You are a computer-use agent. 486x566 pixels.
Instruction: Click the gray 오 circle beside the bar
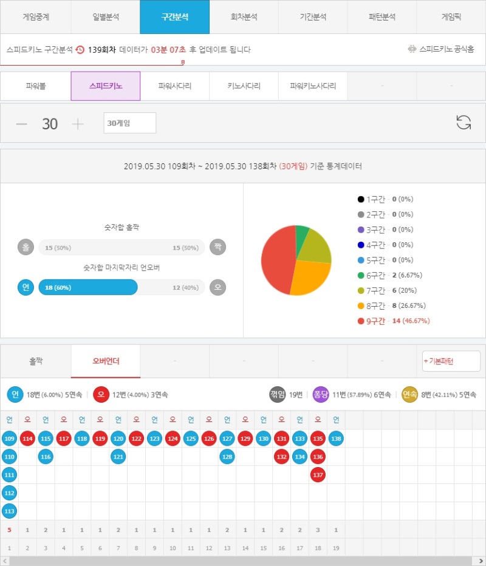[217, 287]
